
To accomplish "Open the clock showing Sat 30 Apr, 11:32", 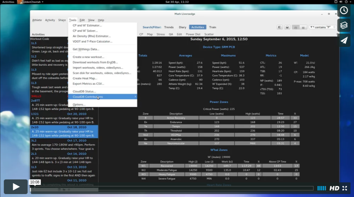I will point(177,2).
